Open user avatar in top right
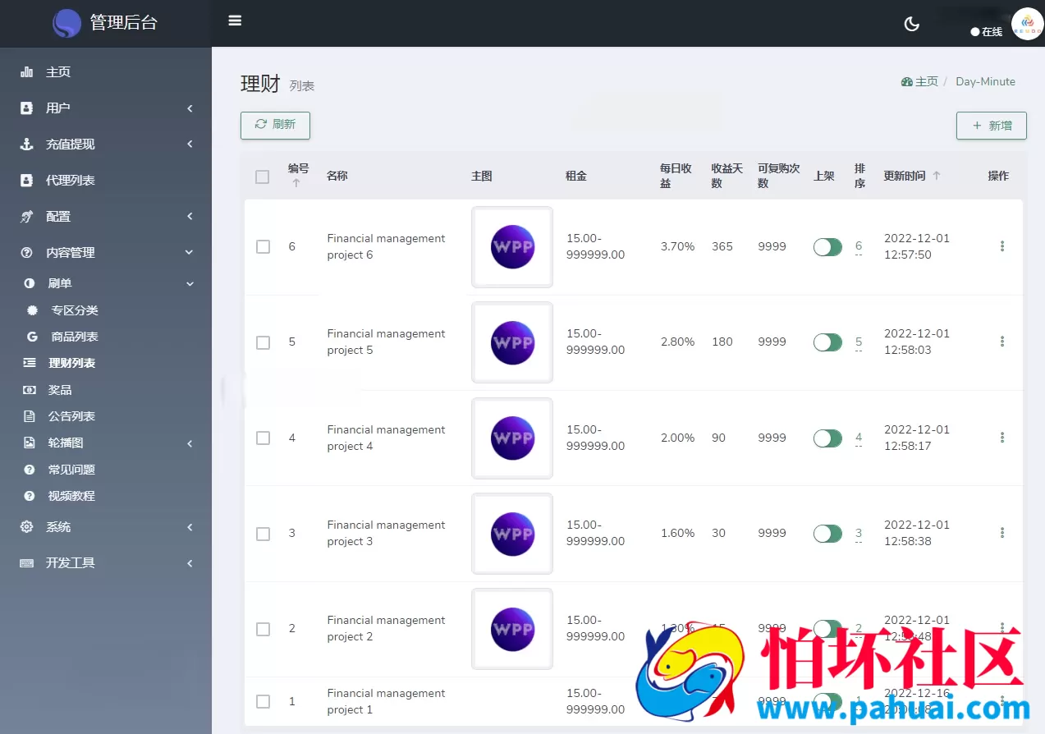This screenshot has width=1045, height=734. pyautogui.click(x=1027, y=24)
